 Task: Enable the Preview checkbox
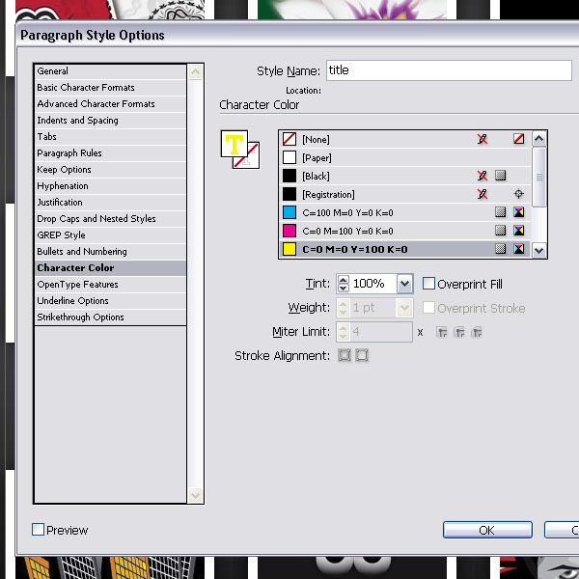(38, 529)
